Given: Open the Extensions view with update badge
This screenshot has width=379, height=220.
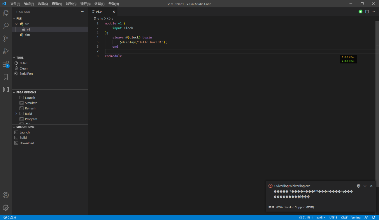Looking at the screenshot, I should [6, 64].
